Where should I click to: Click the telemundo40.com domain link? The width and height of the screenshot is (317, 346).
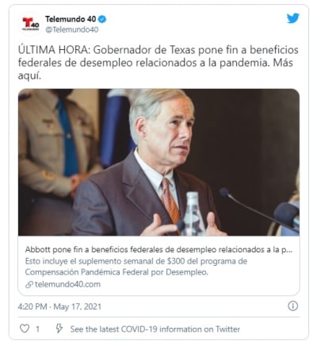67,284
